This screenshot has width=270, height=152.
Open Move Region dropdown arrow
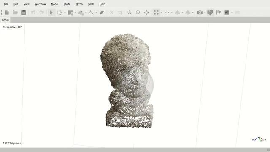(x=76, y=12)
